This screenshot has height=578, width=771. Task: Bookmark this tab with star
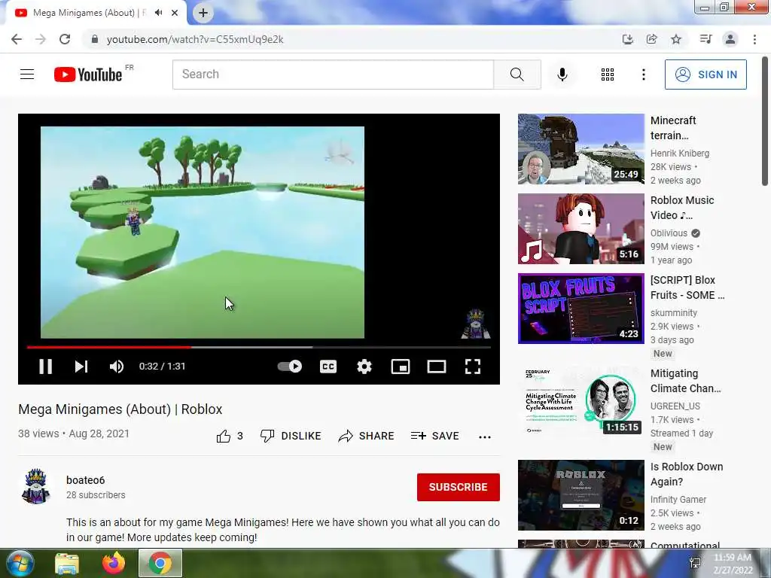coord(676,39)
